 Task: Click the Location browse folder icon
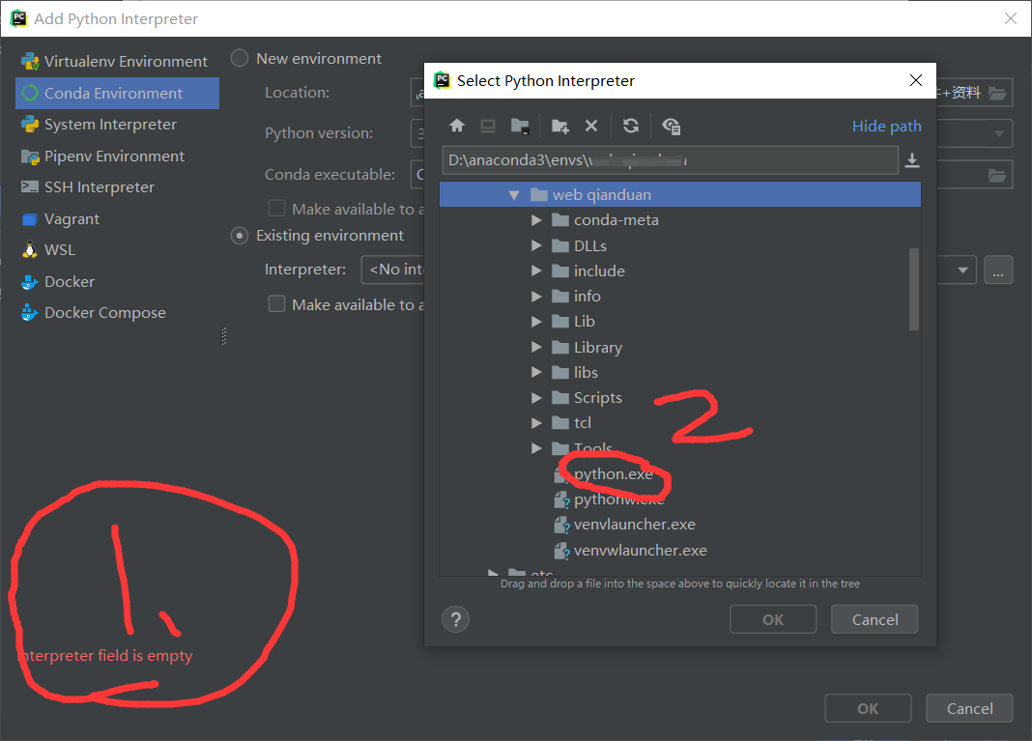pyautogui.click(x=997, y=93)
